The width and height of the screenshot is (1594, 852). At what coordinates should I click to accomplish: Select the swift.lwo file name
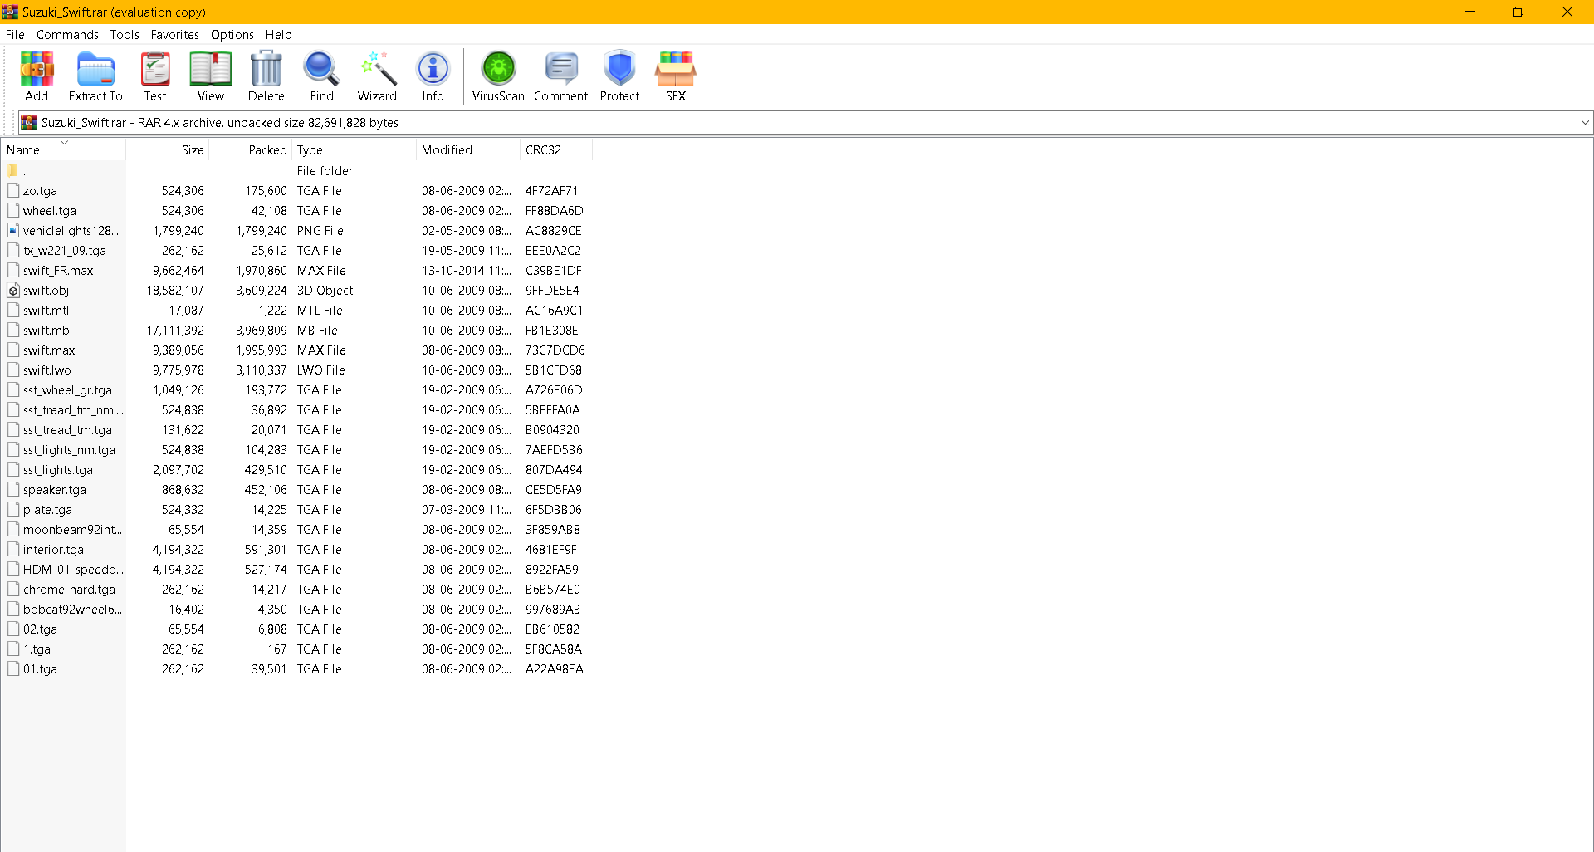pyautogui.click(x=46, y=370)
